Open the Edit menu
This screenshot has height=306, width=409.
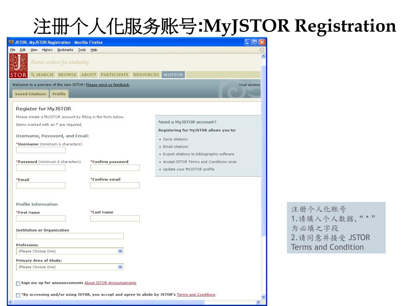[x=23, y=50]
